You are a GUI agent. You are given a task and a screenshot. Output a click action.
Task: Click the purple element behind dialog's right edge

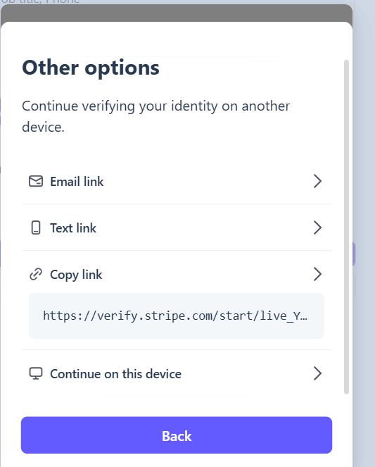point(354,254)
